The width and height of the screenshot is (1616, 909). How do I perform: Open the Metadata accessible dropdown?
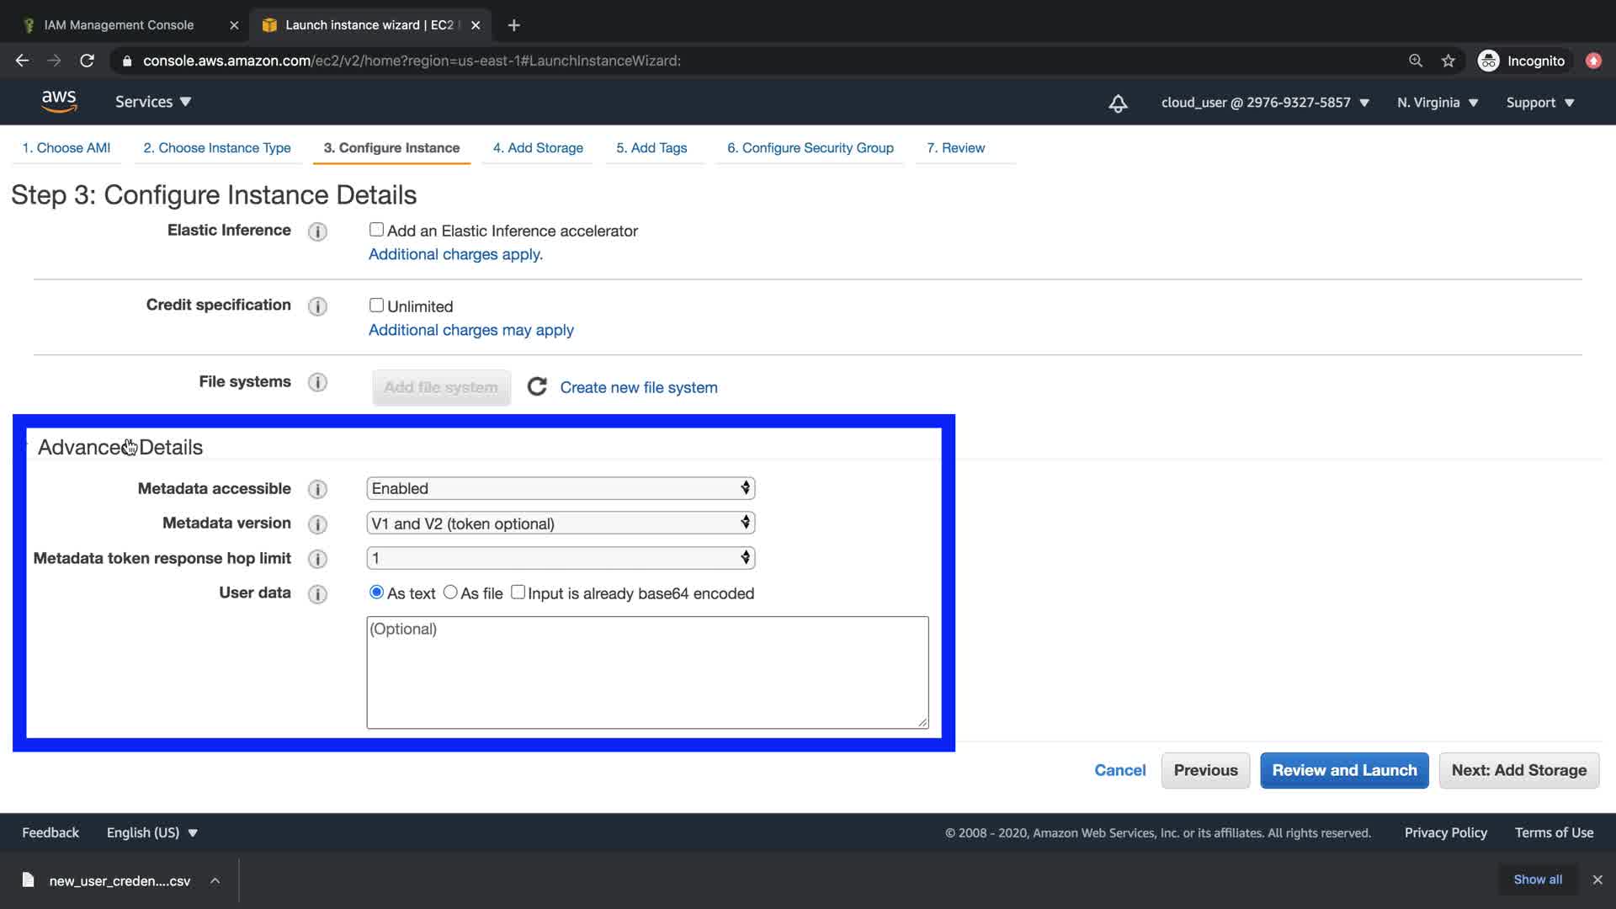tap(561, 488)
